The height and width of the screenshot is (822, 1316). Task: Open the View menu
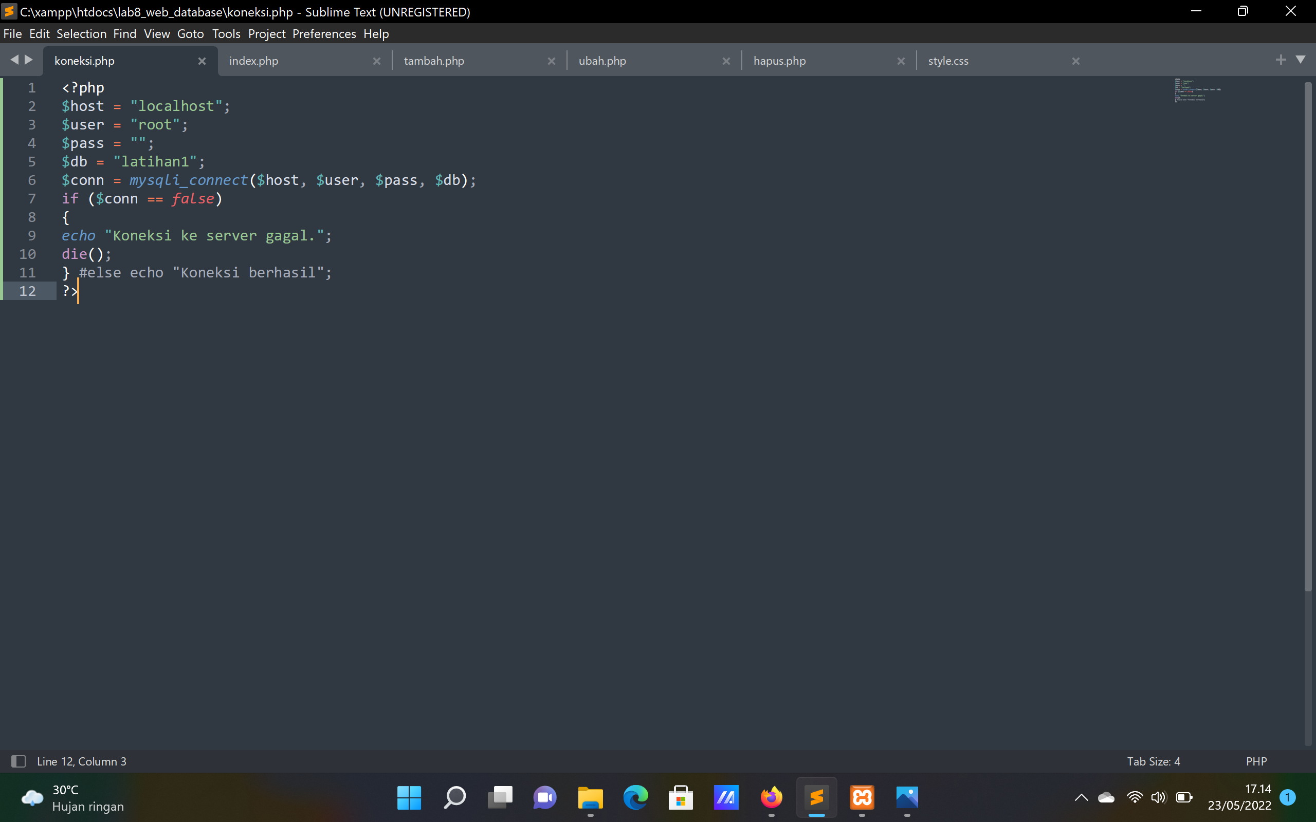157,34
